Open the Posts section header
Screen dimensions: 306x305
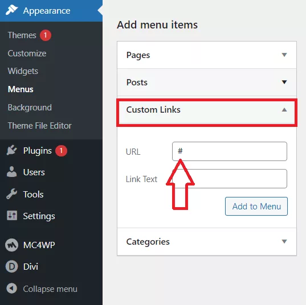click(207, 83)
